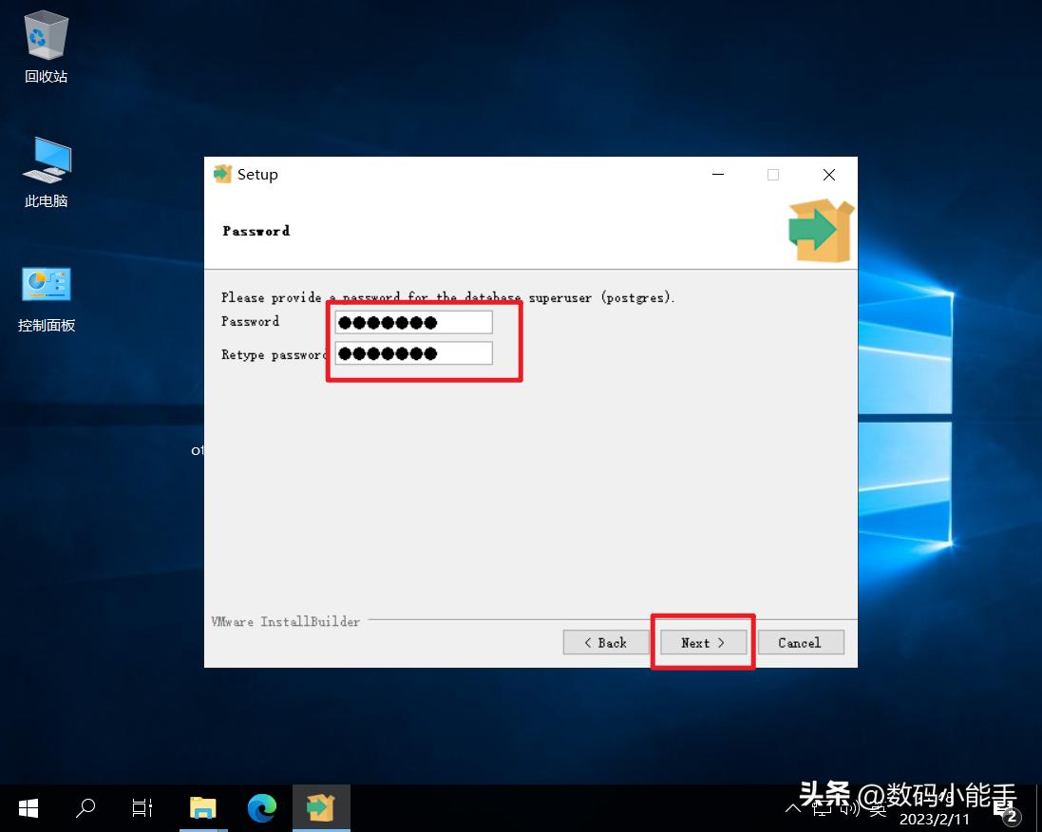Open taskbar search magnifier

point(85,808)
